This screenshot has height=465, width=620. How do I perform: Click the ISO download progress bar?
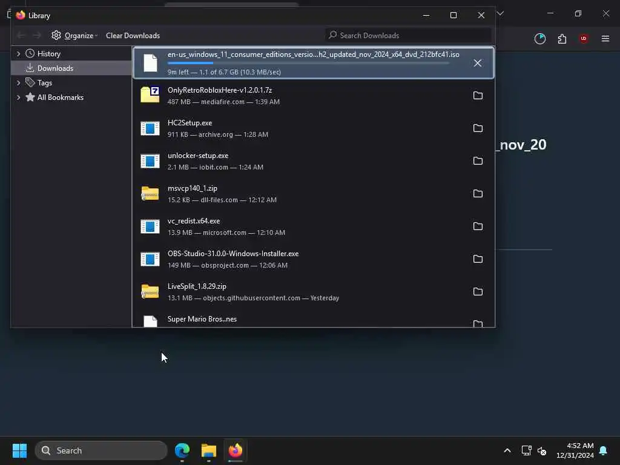pos(308,63)
